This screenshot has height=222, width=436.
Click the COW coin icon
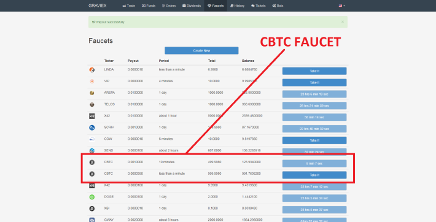pos(91,139)
